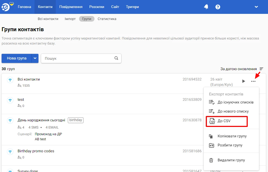
Task: Open the За датою оновлення sorting
Action: (x=238, y=69)
